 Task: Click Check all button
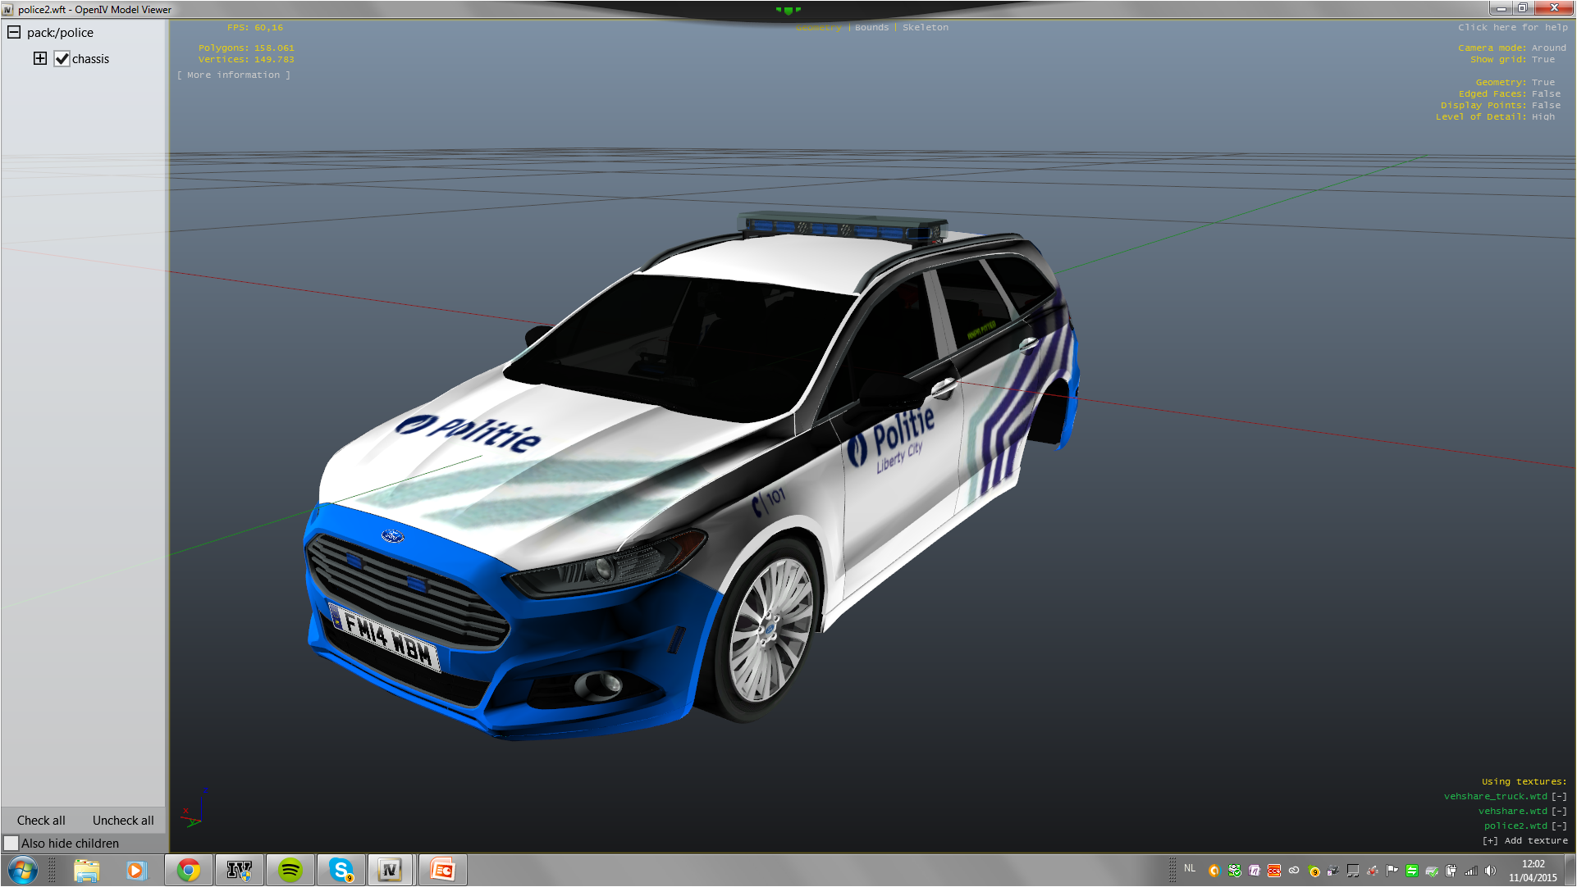(41, 820)
